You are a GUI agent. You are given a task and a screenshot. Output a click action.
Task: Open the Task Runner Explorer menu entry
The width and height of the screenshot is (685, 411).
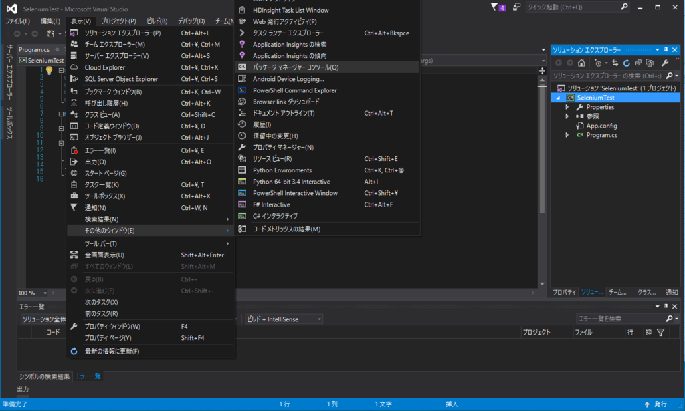pyautogui.click(x=326, y=33)
